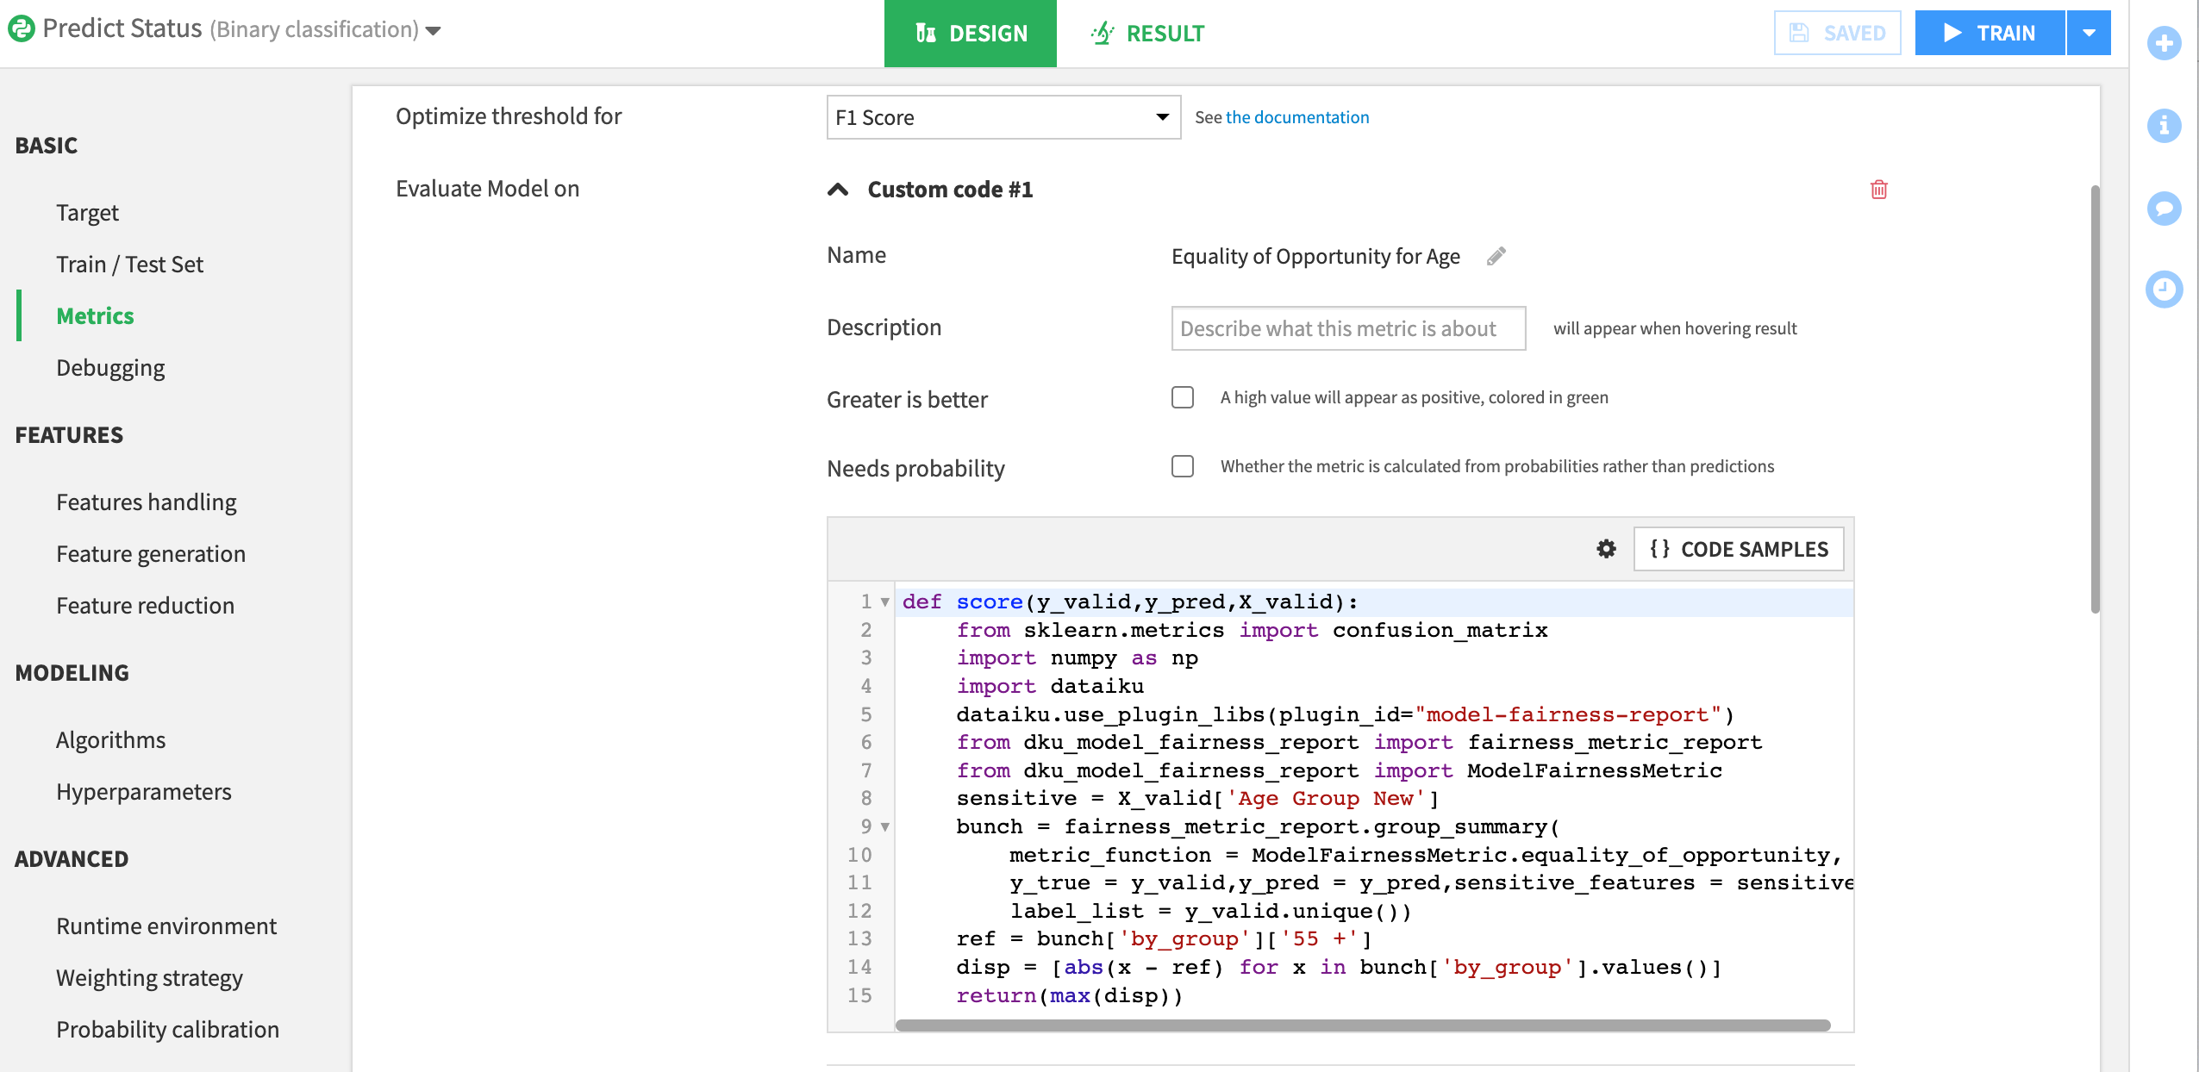
Task: Click the disk icon on the SAVED button
Action: (x=1801, y=32)
